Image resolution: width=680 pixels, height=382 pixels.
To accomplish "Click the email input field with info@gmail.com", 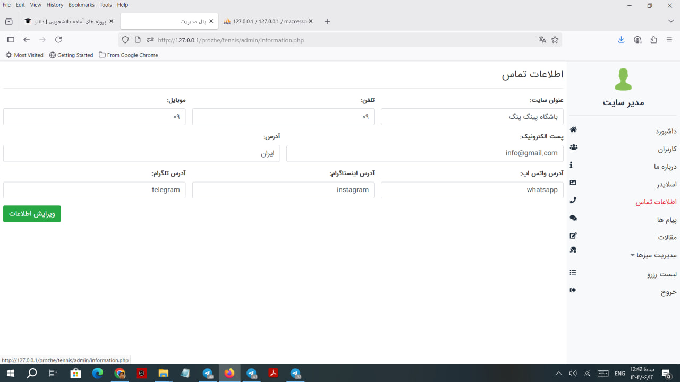I will tap(424, 153).
